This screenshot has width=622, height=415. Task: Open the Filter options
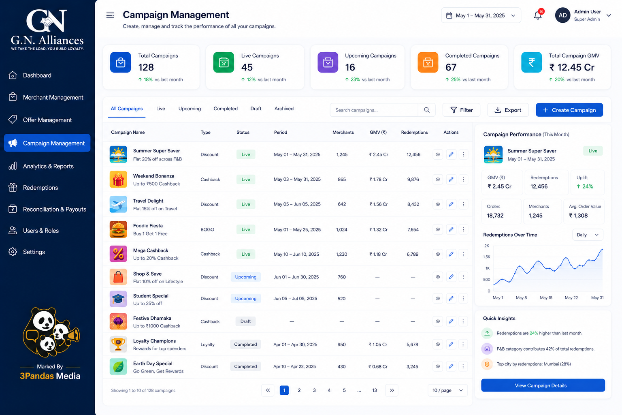(x=461, y=110)
